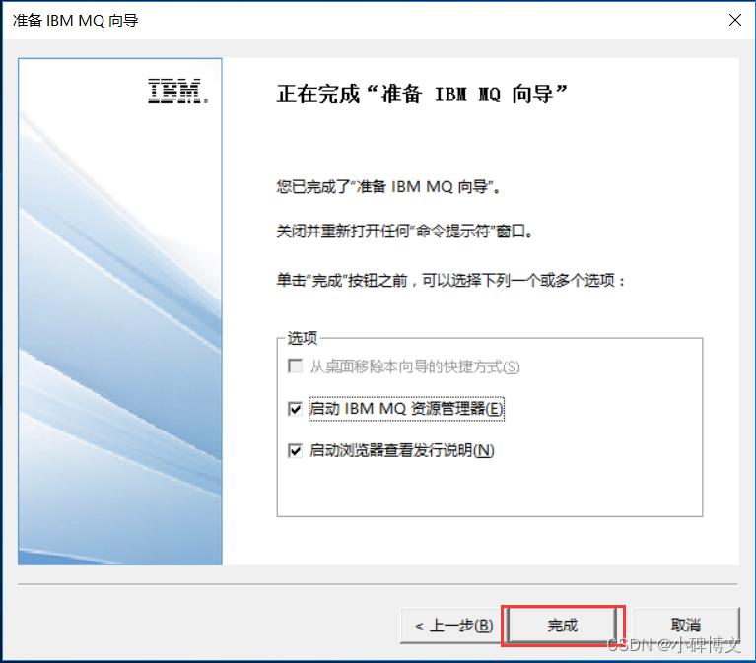Click heading 正在完成"准备 IBM MQ 向导"
The height and width of the screenshot is (663, 756).
tap(422, 94)
